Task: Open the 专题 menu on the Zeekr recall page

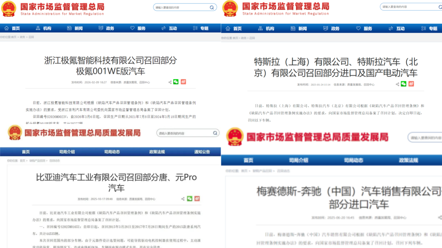Action: [x=201, y=28]
